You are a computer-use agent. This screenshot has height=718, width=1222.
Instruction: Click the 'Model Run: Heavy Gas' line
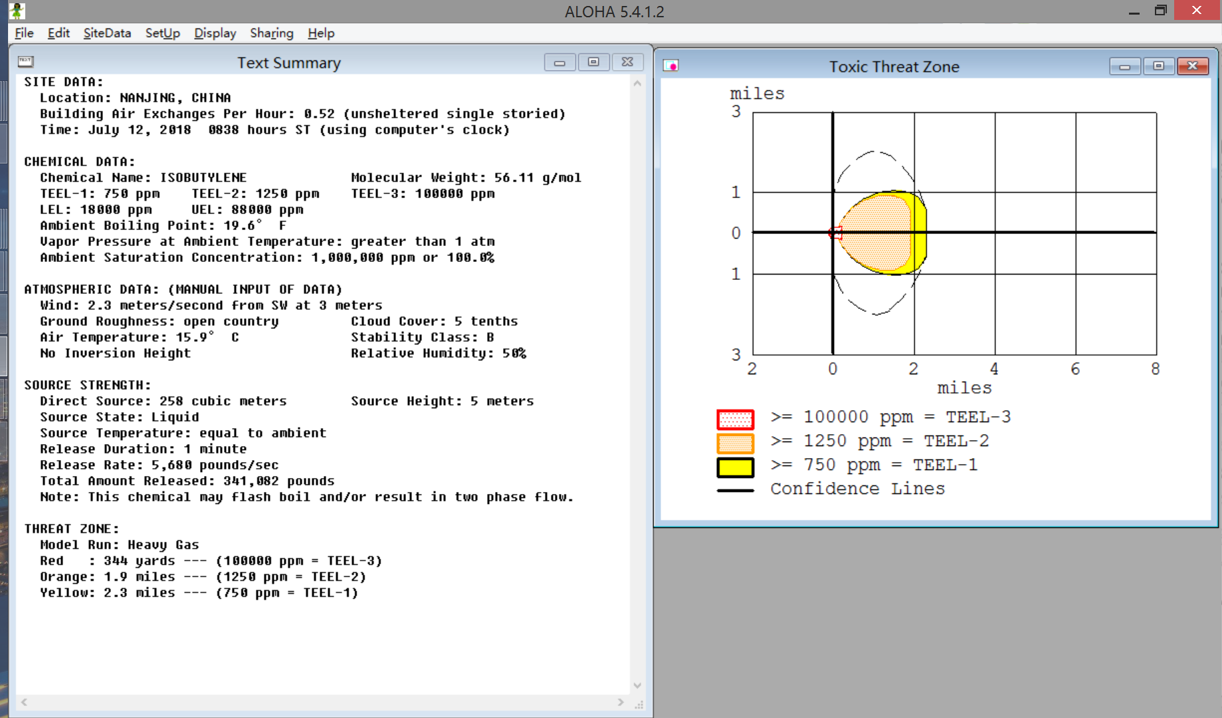(120, 544)
